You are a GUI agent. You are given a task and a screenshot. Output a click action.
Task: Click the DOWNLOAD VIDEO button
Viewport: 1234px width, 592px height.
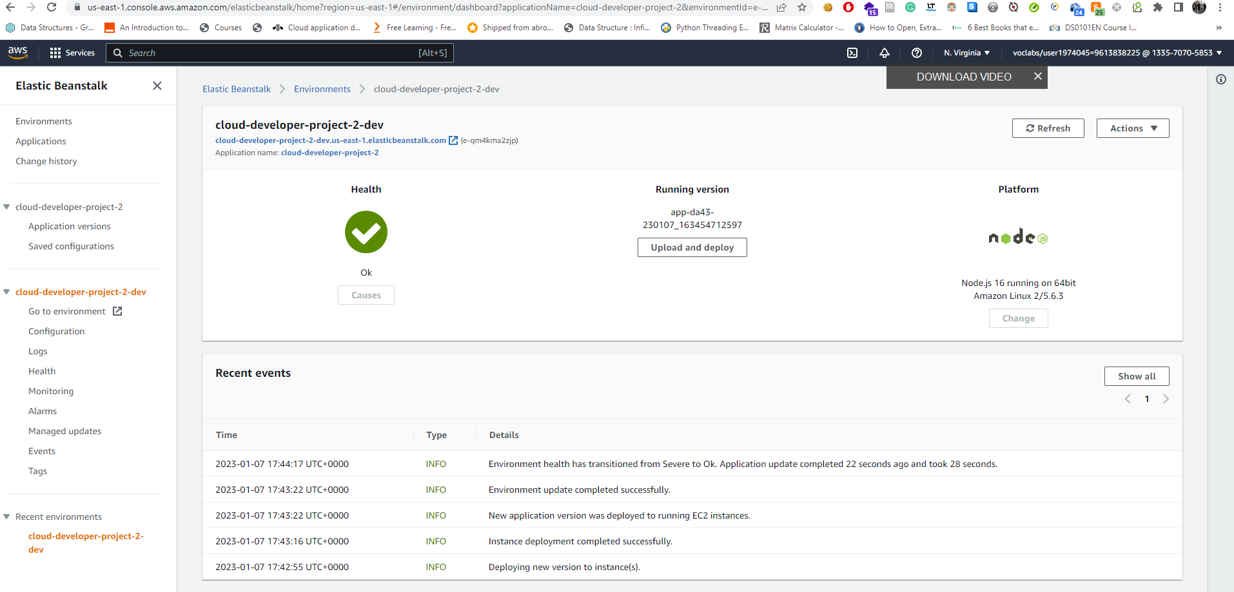click(x=964, y=77)
